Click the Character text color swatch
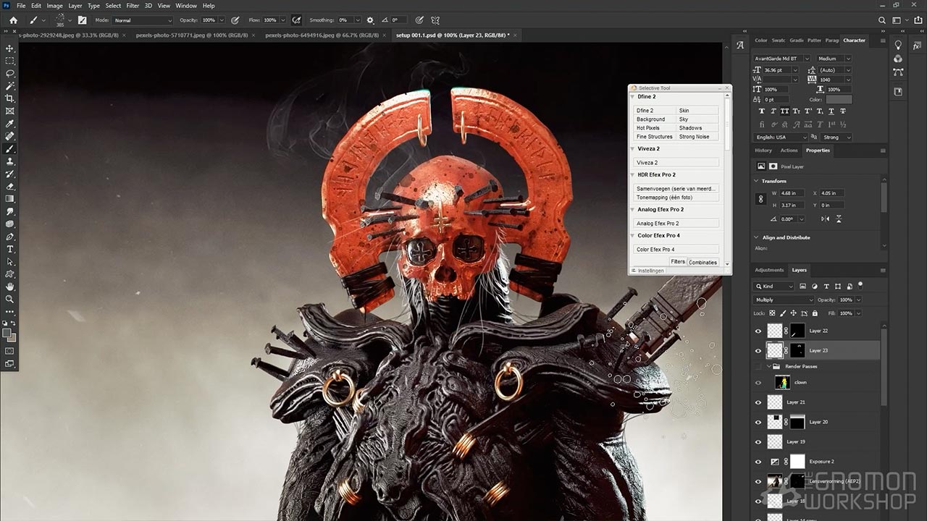The width and height of the screenshot is (927, 521). 839,100
